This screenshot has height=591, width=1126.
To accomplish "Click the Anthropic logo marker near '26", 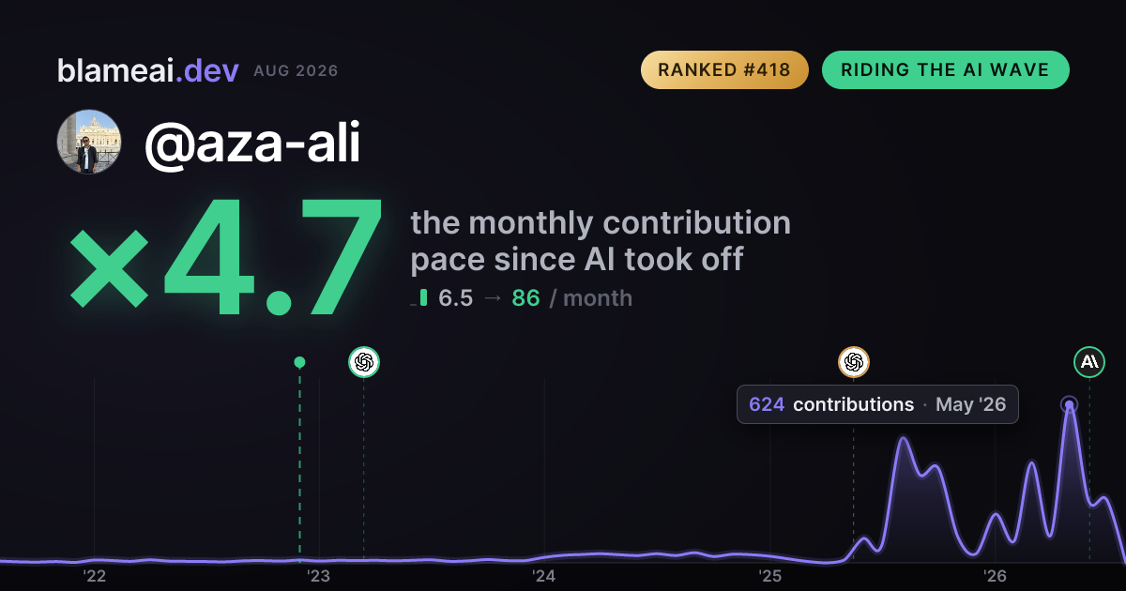I will (1089, 362).
